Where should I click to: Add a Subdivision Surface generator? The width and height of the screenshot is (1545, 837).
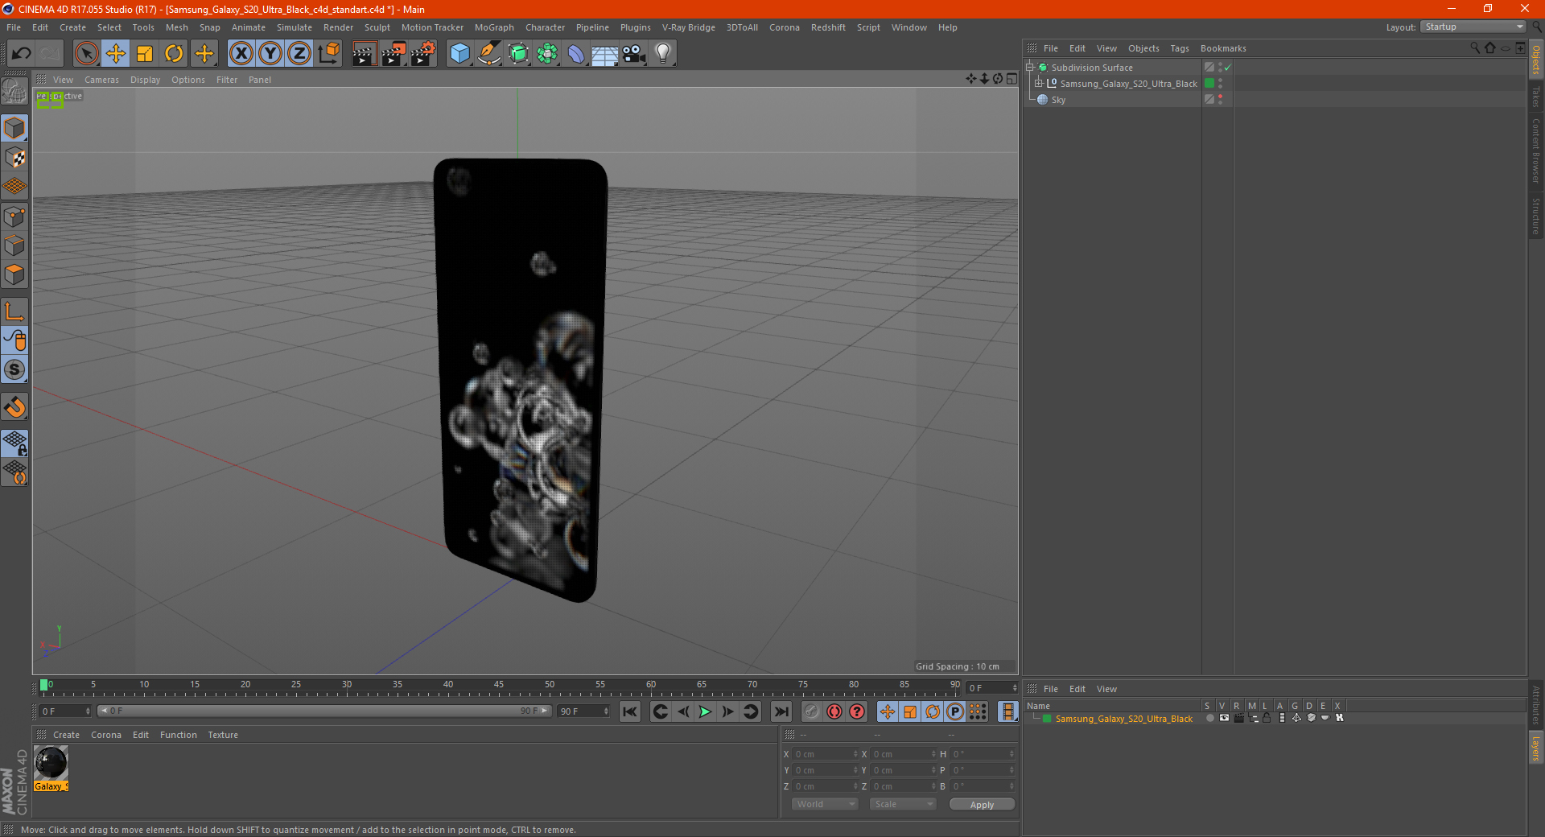click(518, 54)
